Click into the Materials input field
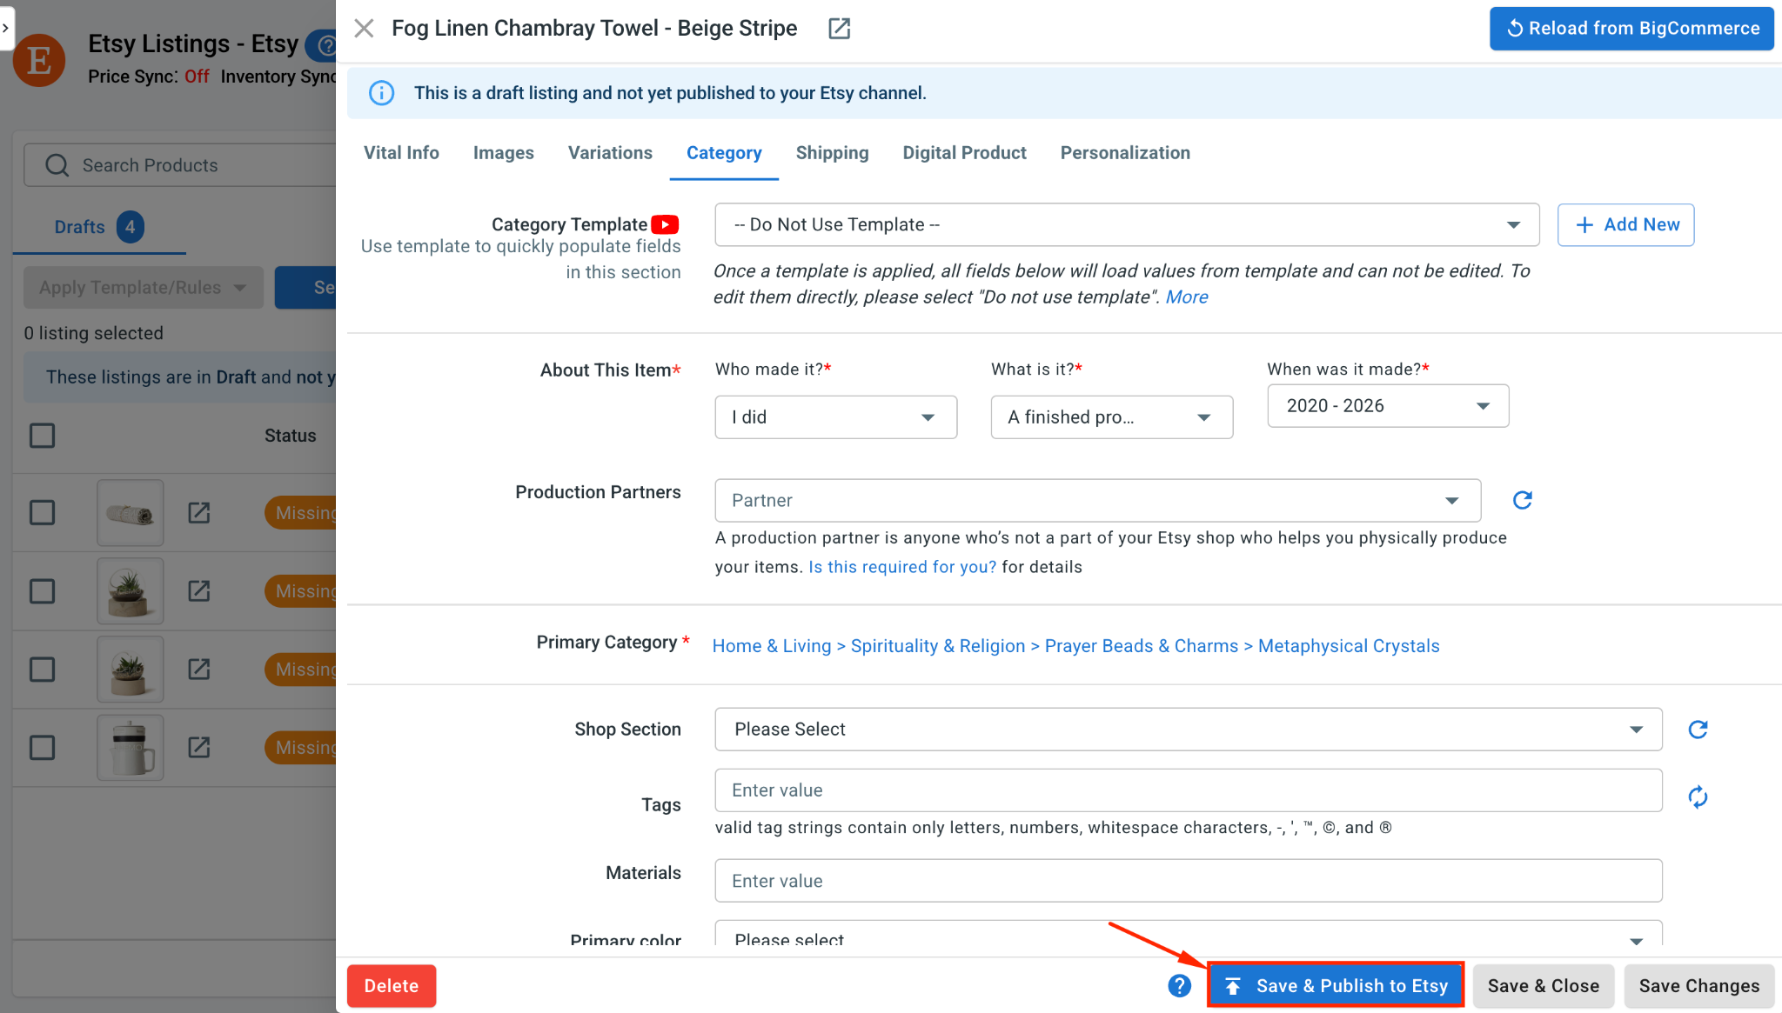The width and height of the screenshot is (1782, 1013). (1188, 881)
